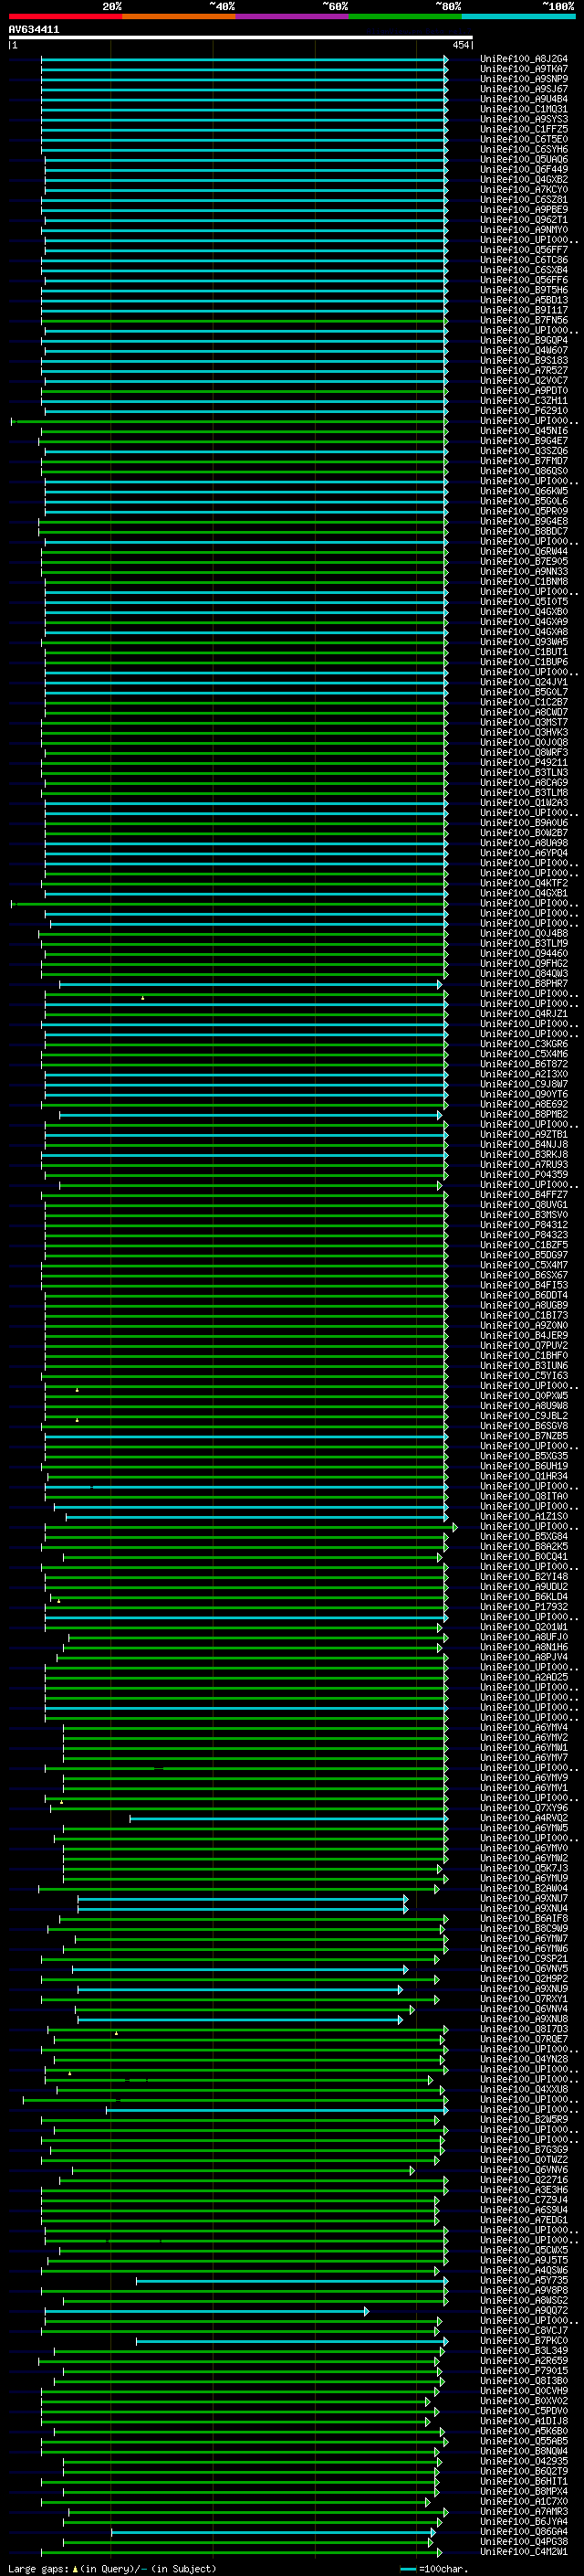Select the AV634411 query sequence label

pyautogui.click(x=34, y=30)
